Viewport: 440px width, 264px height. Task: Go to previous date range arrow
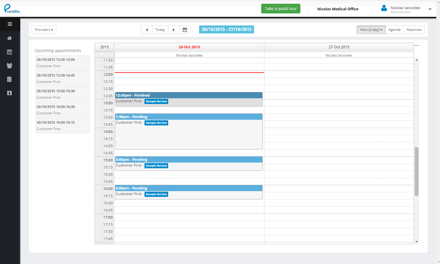point(147,30)
